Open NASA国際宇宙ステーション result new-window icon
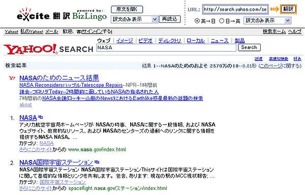The width and height of the screenshot is (305, 195). 97,162
